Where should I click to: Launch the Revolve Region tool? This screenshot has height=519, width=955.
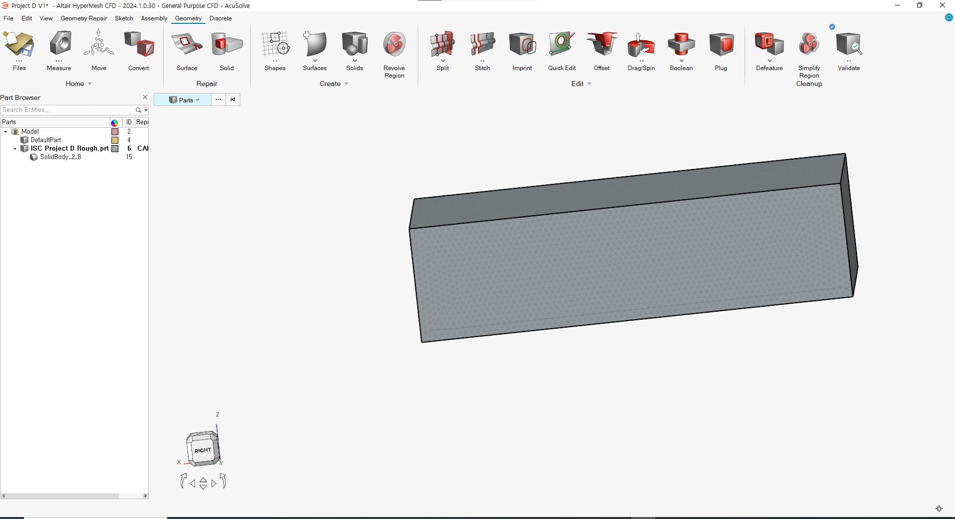(394, 54)
